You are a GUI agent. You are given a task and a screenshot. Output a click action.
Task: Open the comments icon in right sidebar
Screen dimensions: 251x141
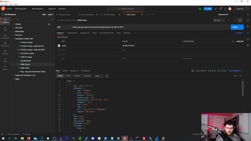(x=248, y=27)
